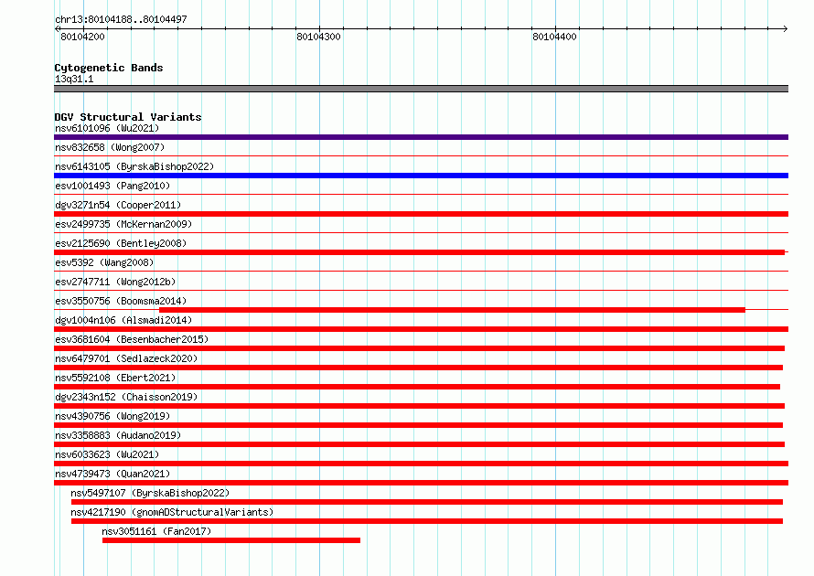
Task: Click dgv3271n54 (Cooper2011) label
Action: point(118,205)
